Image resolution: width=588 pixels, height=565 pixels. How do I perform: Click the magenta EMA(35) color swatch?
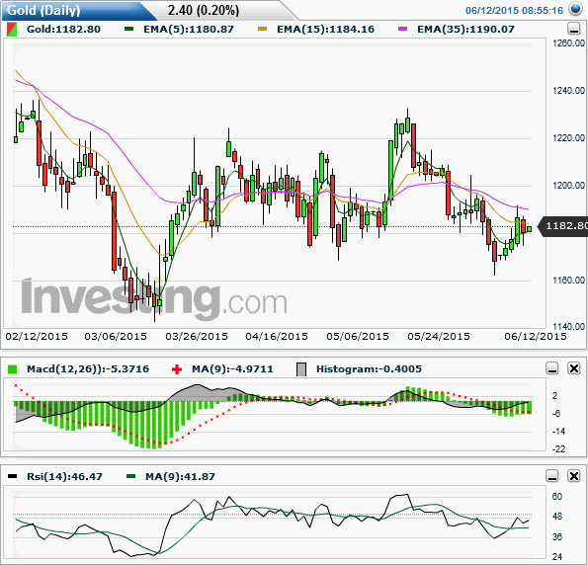(x=402, y=29)
